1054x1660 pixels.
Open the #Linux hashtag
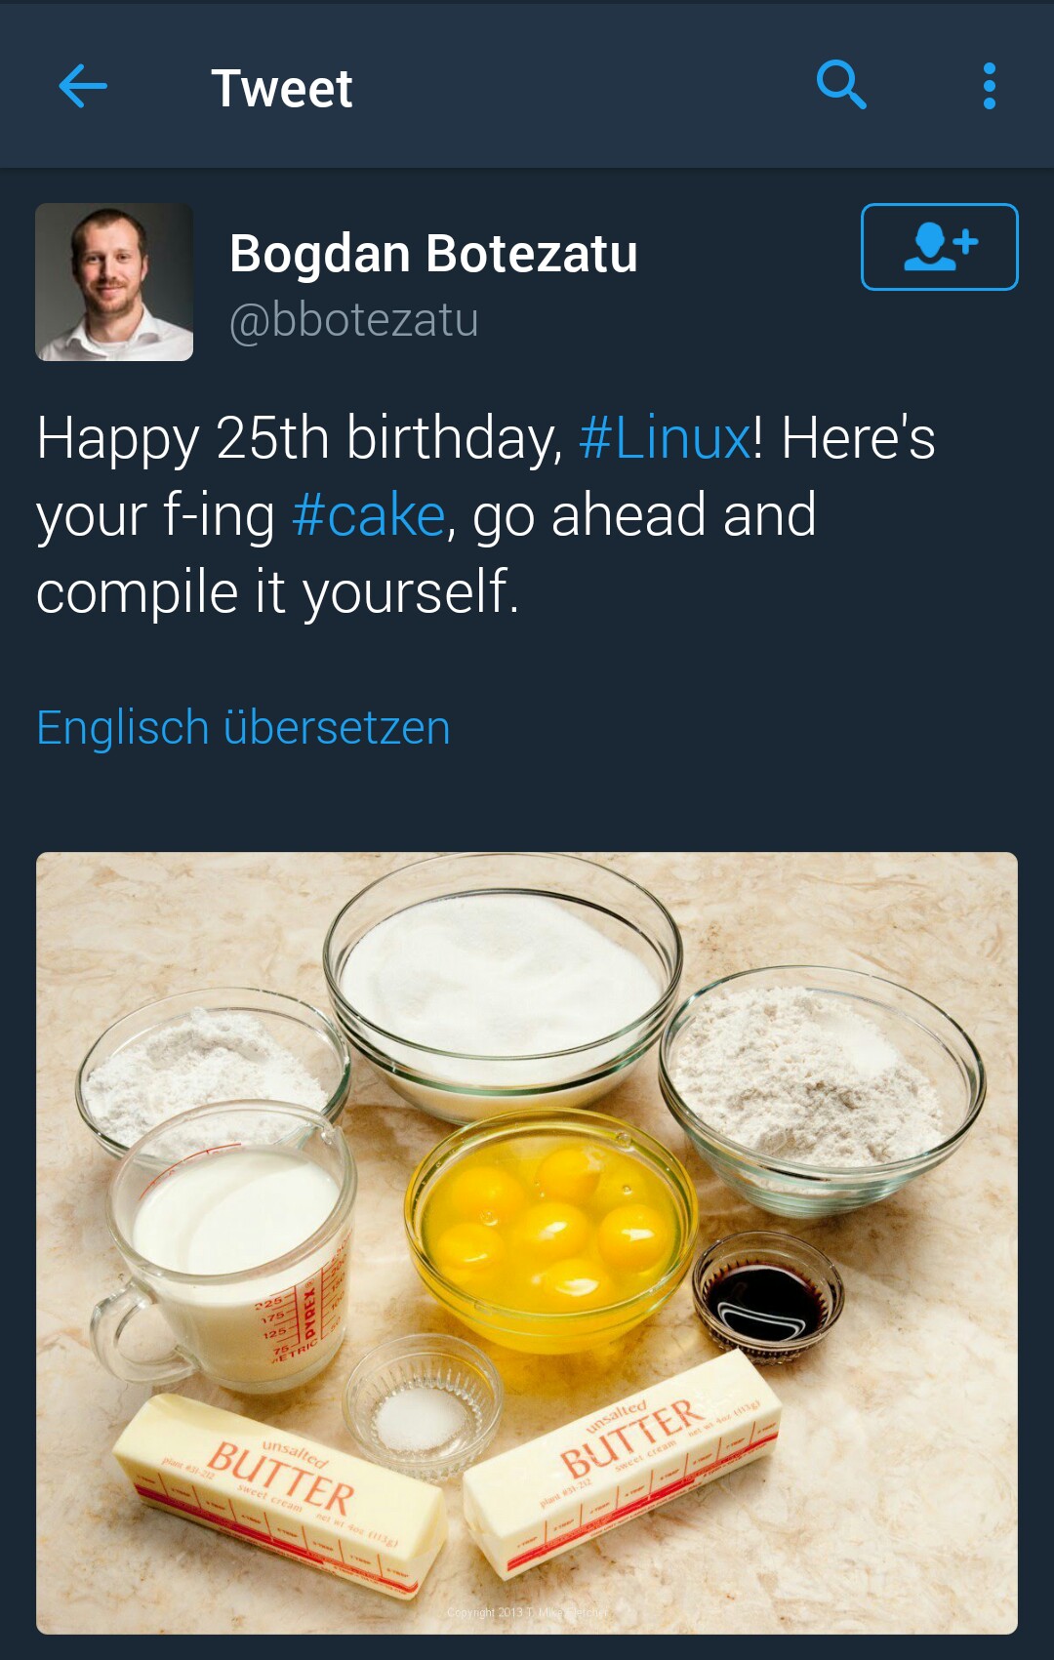click(x=665, y=437)
